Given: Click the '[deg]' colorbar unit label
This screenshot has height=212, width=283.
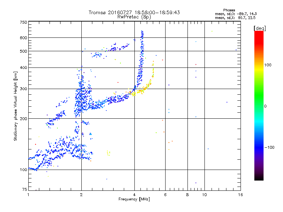Looking at the screenshot, I should point(260,28).
